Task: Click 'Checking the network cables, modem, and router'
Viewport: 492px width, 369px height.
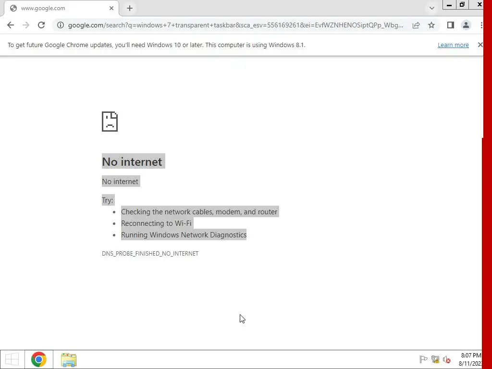Action: click(x=199, y=212)
